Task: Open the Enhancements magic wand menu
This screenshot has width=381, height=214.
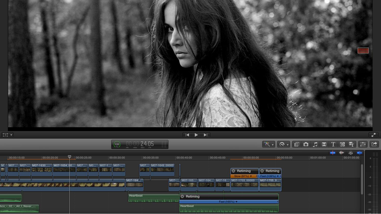Action: tap(269, 144)
